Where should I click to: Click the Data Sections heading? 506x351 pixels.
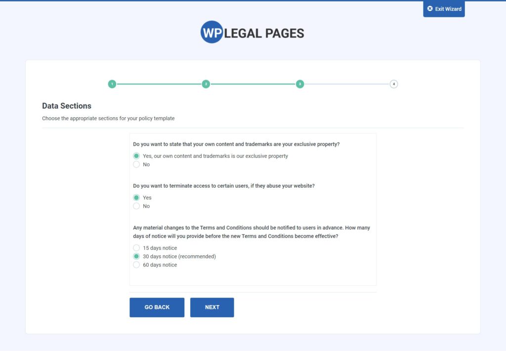pos(66,106)
